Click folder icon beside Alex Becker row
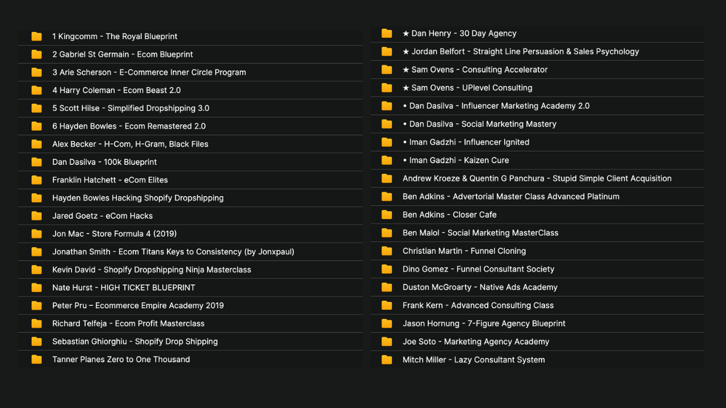Viewport: 726px width, 408px height. tap(37, 144)
